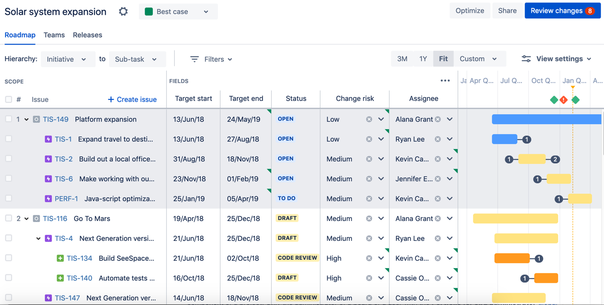
Task: Check the TIS-6 row checkbox
Action: pyautogui.click(x=8, y=179)
